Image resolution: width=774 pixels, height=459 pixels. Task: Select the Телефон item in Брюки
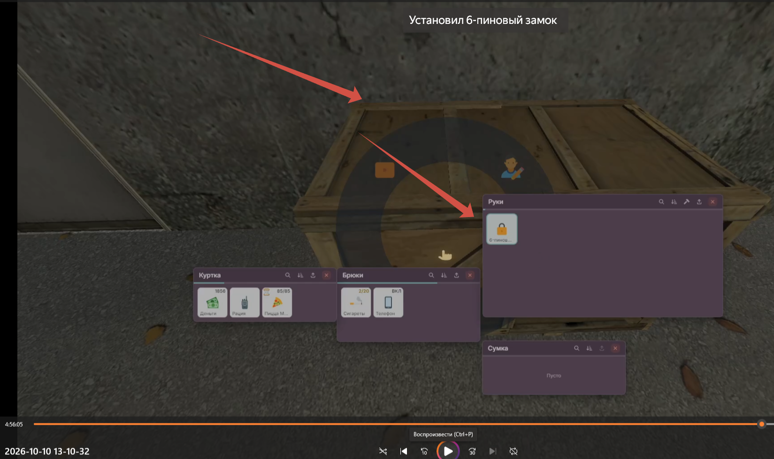point(388,302)
